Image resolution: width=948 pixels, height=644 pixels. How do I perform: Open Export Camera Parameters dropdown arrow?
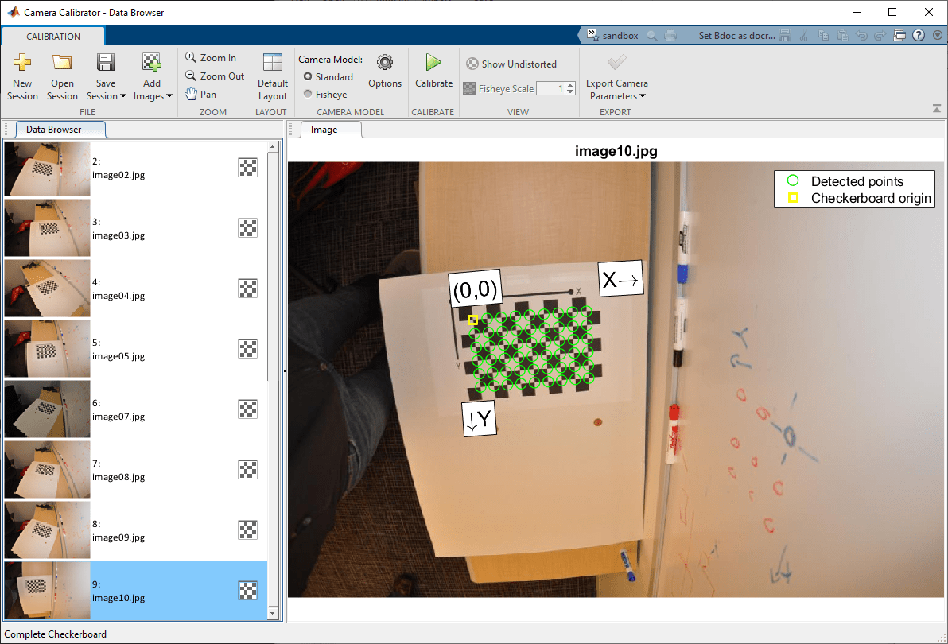point(643,96)
